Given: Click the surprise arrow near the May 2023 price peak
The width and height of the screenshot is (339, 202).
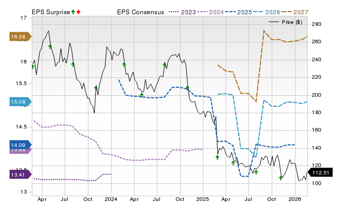Looking at the screenshot, I should coord(50,47).
